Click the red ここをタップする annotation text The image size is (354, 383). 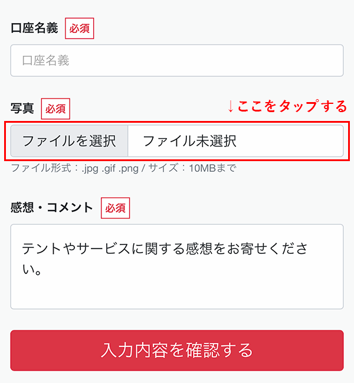292,106
